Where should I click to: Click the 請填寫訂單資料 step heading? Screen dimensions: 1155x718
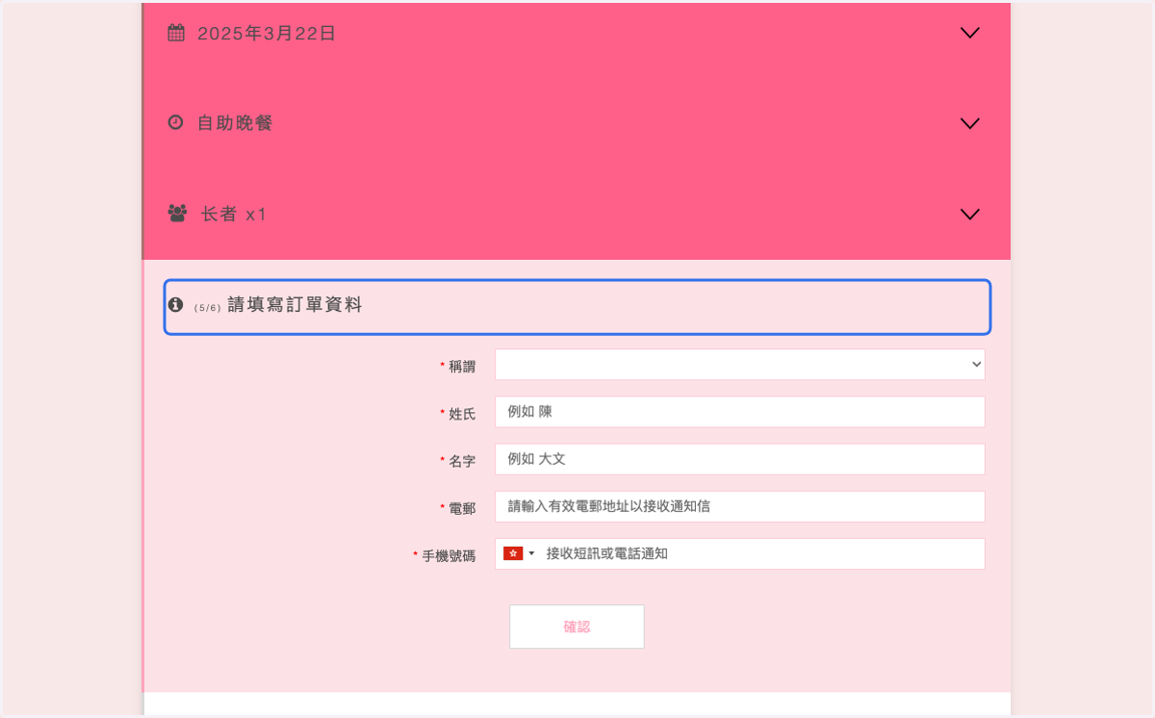pos(295,305)
